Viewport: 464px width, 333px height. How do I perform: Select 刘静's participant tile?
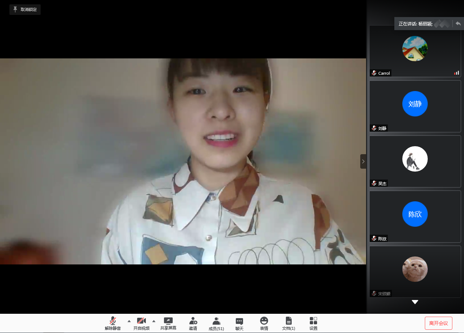tap(415, 106)
